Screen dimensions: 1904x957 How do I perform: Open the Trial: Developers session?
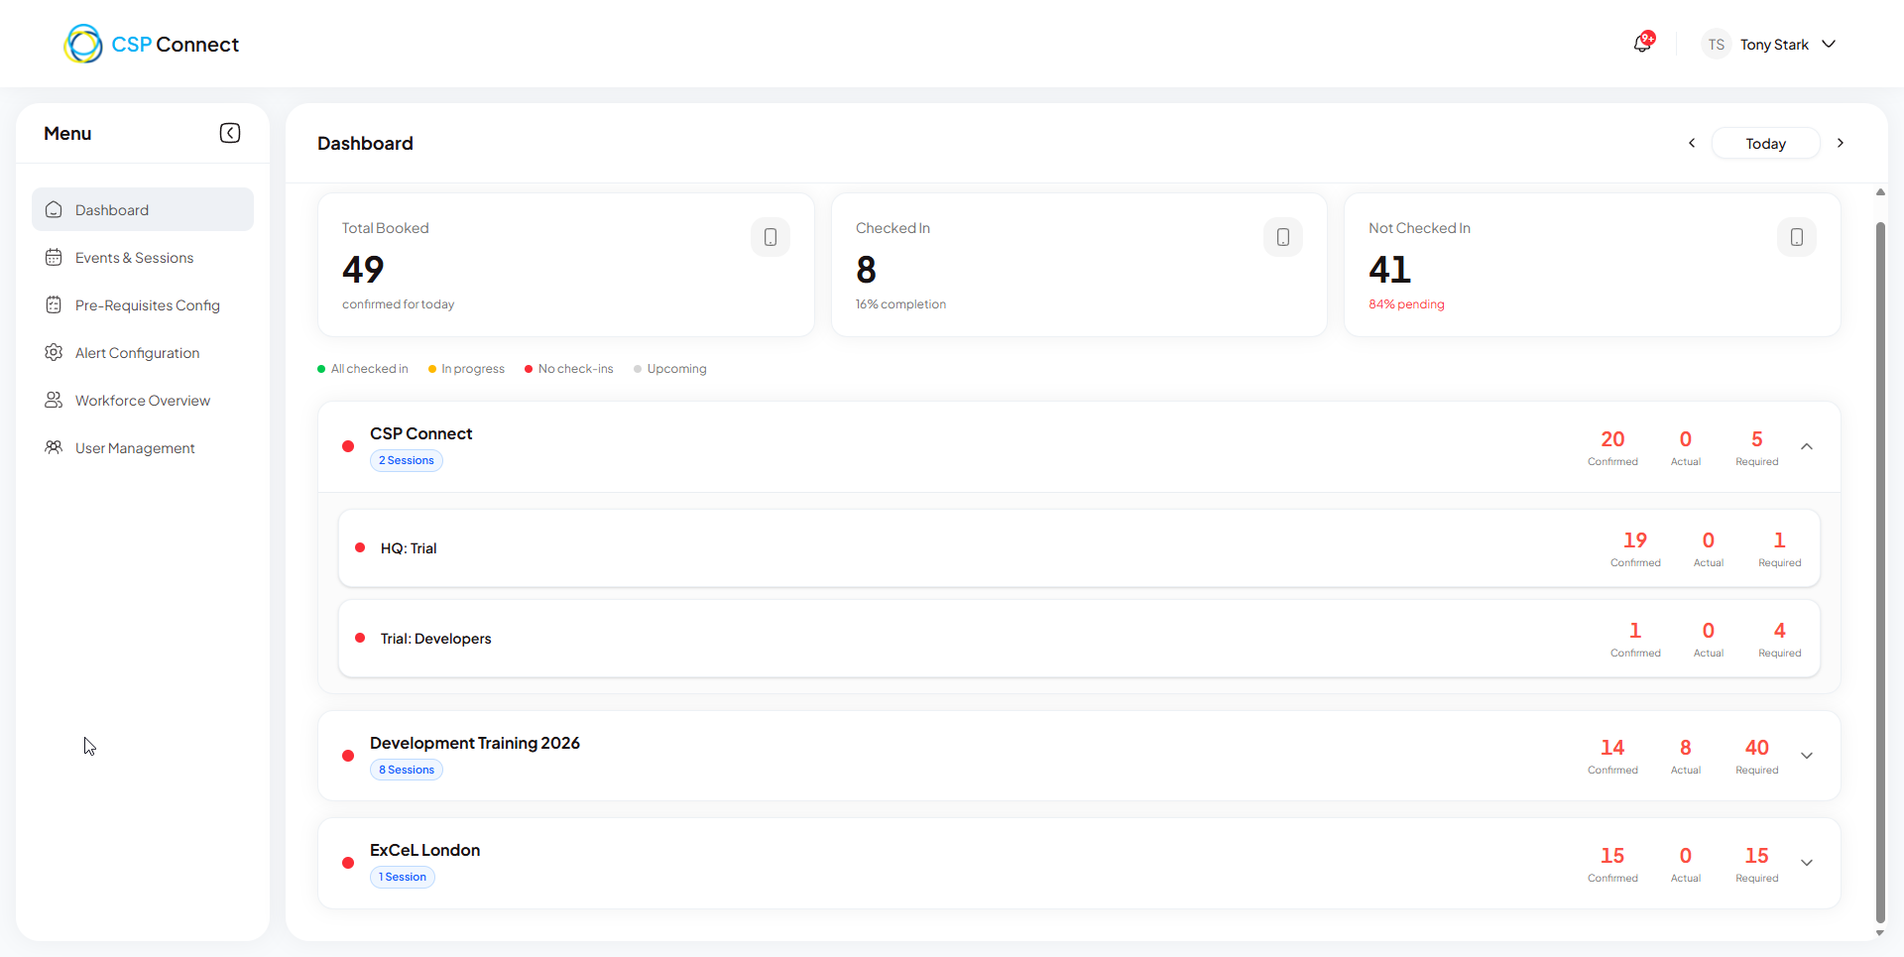pos(1079,639)
